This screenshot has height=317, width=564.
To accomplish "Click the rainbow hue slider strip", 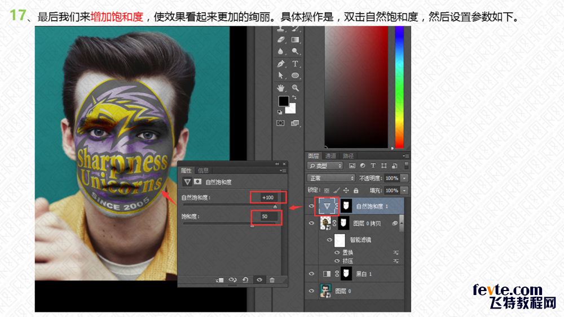I will coord(399,87).
